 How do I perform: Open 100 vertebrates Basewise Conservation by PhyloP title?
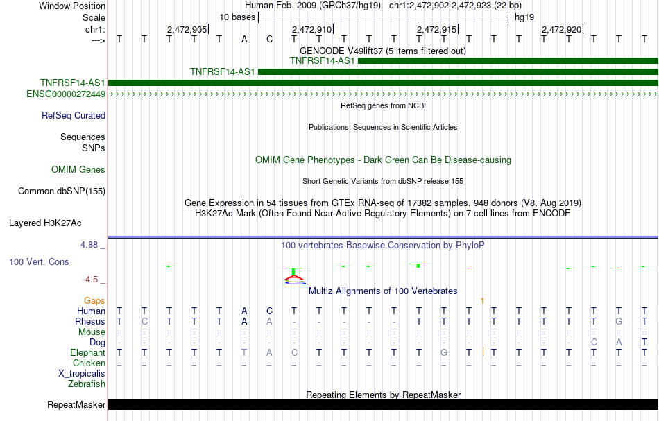(x=383, y=245)
